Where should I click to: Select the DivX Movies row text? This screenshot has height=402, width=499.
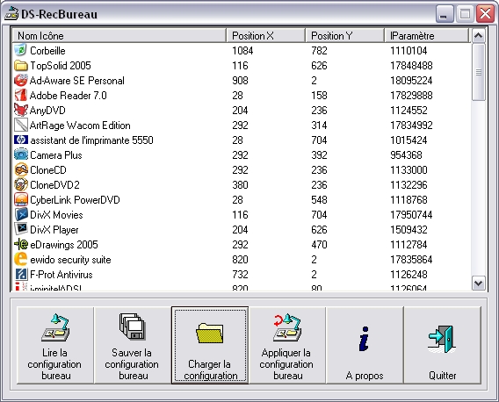tap(56, 215)
